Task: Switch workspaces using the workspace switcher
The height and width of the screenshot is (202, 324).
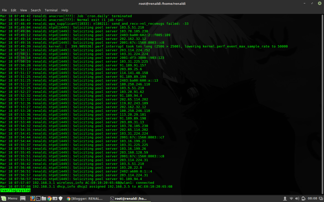Action: coord(321,198)
